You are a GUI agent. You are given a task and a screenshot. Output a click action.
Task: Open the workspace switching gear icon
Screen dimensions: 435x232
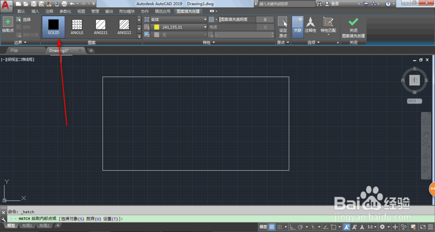pos(382,227)
